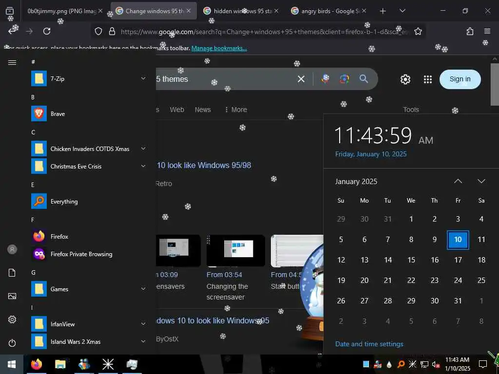Viewport: 499px width, 374px height.
Task: Click the Windows Start button
Action: pos(12,364)
